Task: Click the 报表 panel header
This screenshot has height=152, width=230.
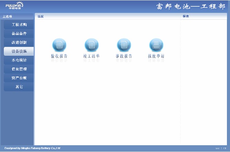Action: (186, 17)
